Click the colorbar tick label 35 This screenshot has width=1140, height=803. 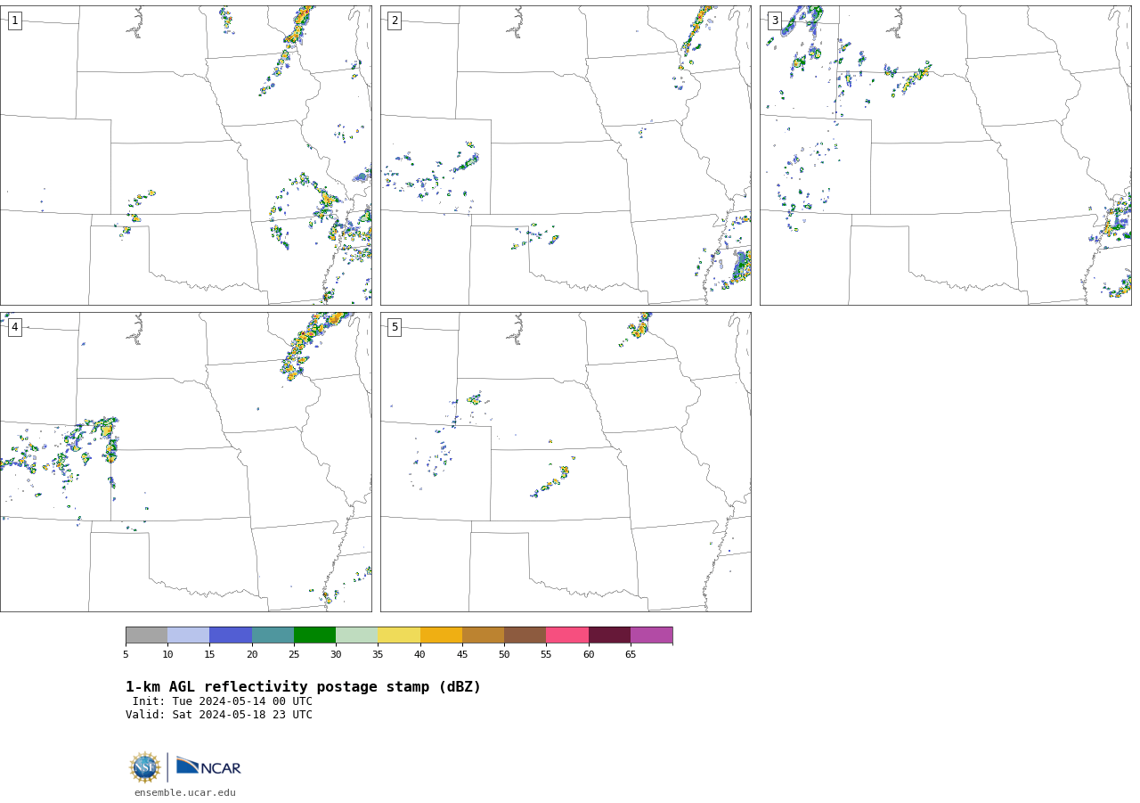click(x=378, y=655)
